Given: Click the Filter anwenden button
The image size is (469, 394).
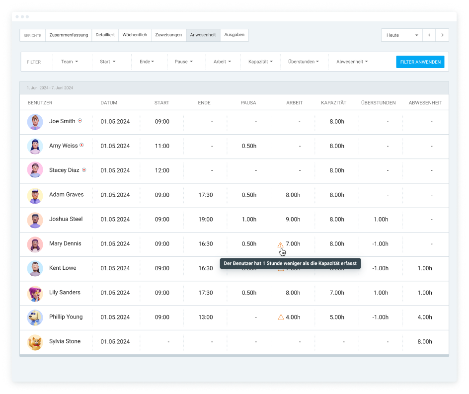Looking at the screenshot, I should [420, 62].
